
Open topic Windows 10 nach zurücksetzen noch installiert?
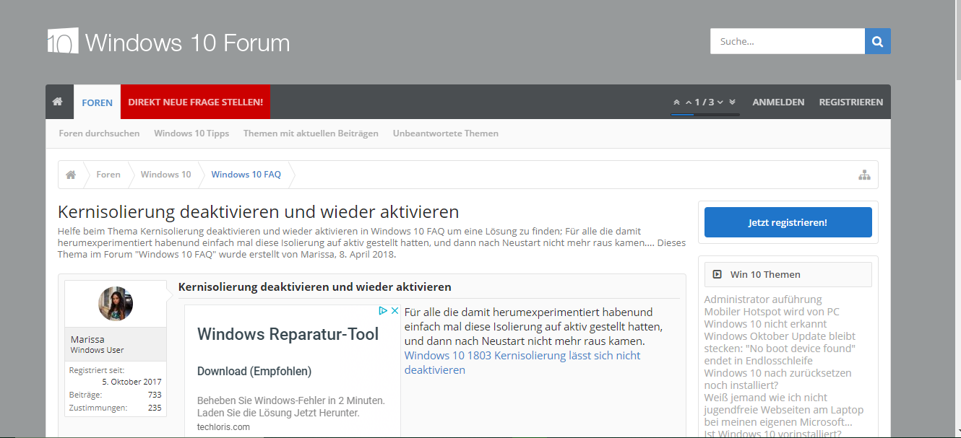click(x=778, y=380)
